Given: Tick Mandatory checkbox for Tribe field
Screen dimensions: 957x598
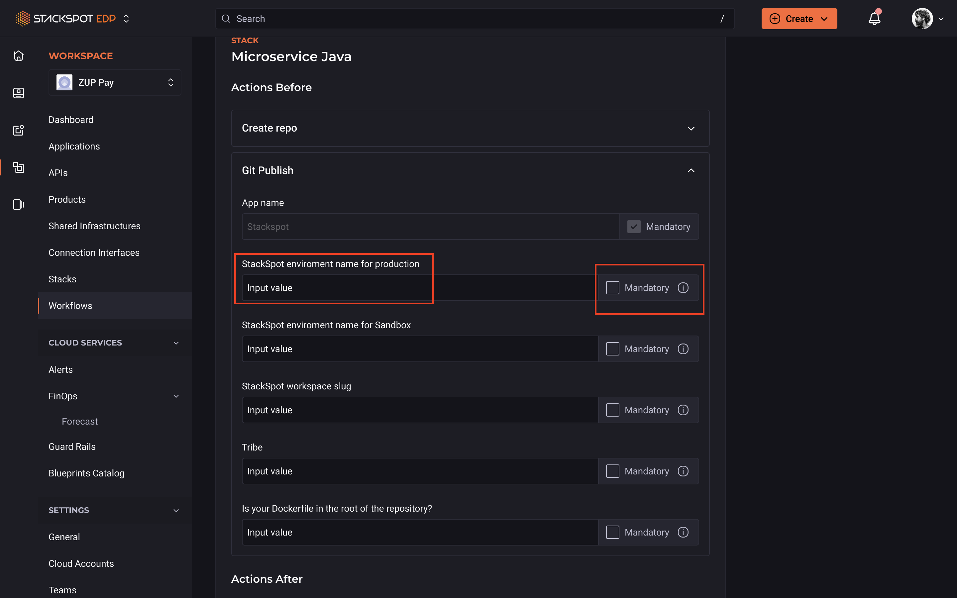Looking at the screenshot, I should (612, 471).
